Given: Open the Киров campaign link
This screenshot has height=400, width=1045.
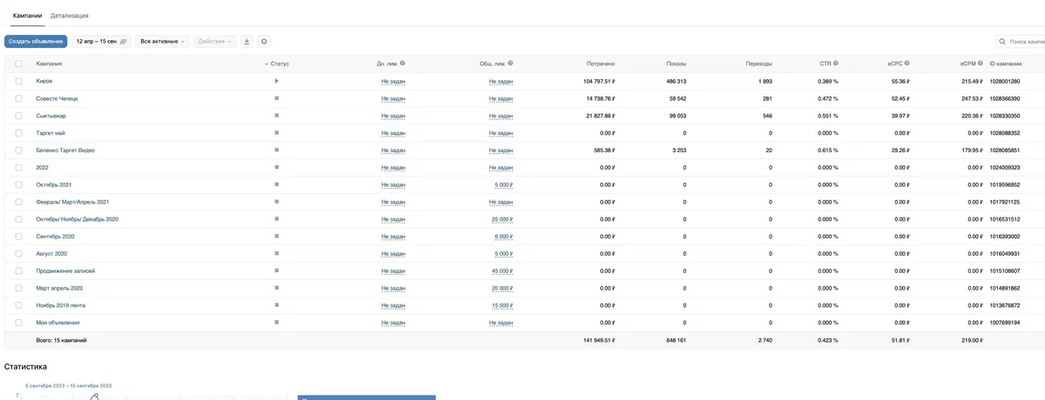Looking at the screenshot, I should tap(44, 81).
